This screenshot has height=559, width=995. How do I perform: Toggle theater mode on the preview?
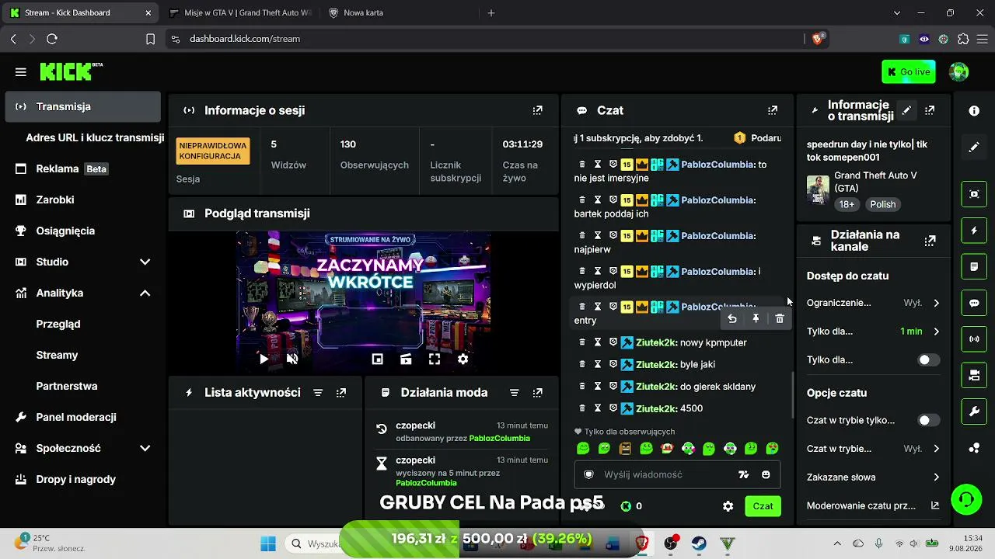pyautogui.click(x=406, y=359)
